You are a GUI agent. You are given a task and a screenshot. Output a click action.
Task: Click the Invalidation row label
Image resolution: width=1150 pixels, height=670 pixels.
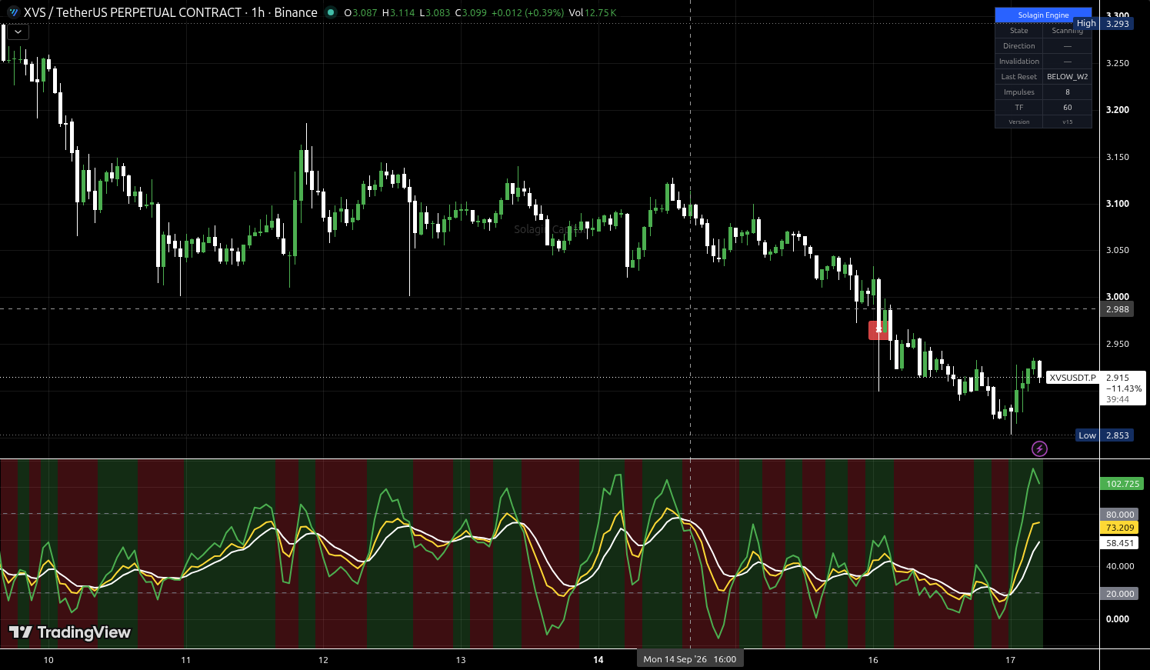coord(1019,62)
